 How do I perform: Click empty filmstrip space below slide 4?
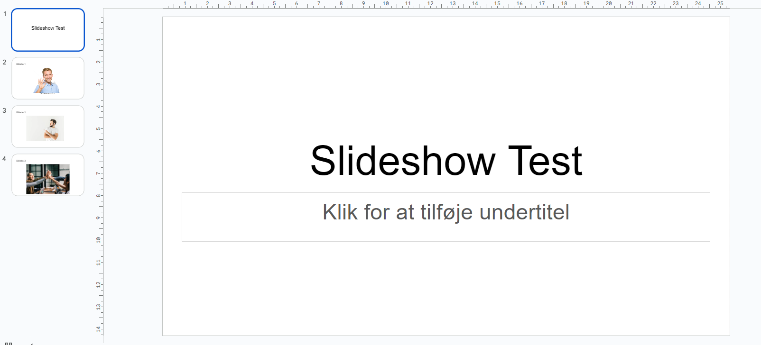pos(48,265)
